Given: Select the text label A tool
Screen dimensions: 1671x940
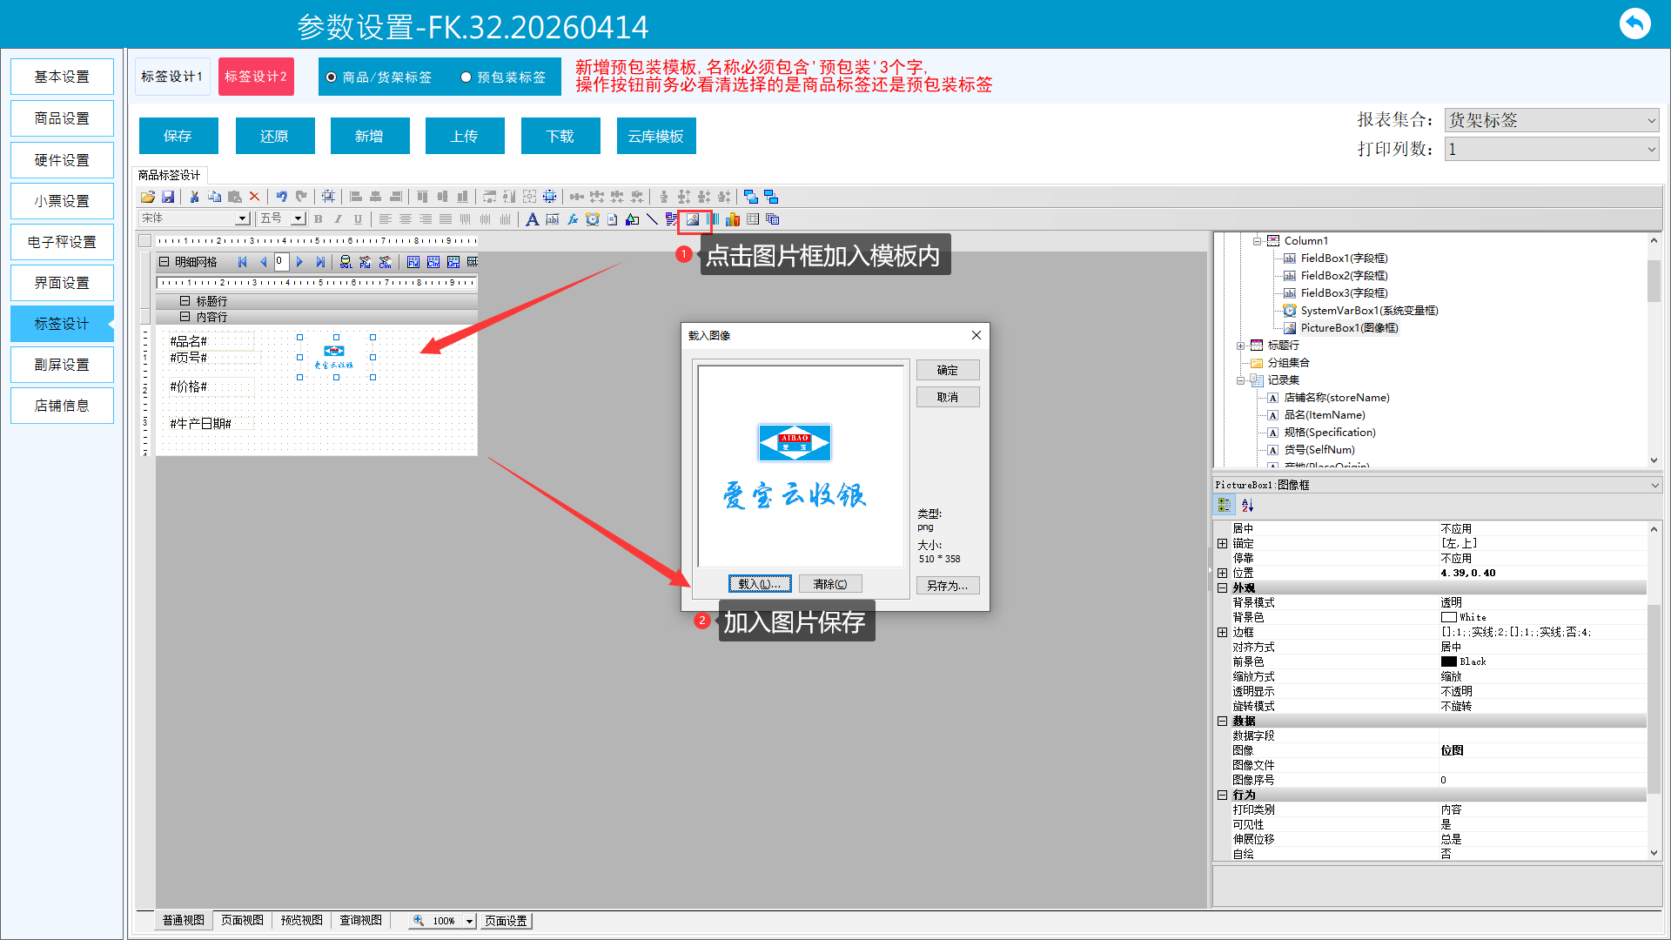Looking at the screenshot, I should 532,219.
